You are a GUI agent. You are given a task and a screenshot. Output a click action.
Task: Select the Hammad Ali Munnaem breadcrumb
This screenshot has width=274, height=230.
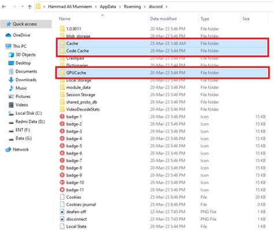click(x=70, y=7)
